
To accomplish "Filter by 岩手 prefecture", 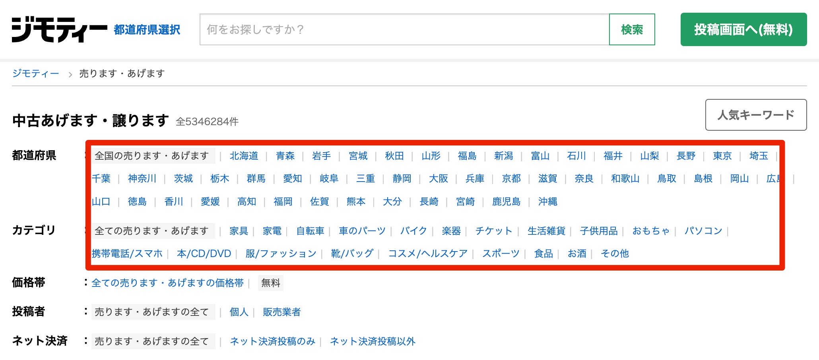I will point(322,156).
